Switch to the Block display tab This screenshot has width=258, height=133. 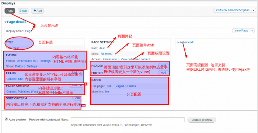[x=23, y=11]
